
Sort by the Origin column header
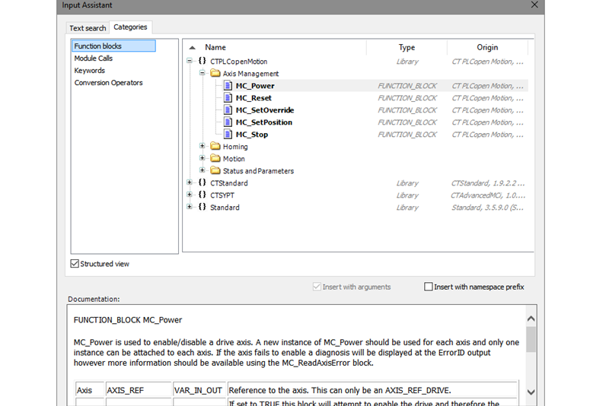tap(487, 47)
